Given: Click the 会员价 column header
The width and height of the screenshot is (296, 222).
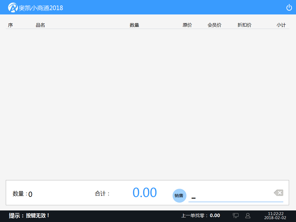Looking at the screenshot, I should pyautogui.click(x=214, y=25).
